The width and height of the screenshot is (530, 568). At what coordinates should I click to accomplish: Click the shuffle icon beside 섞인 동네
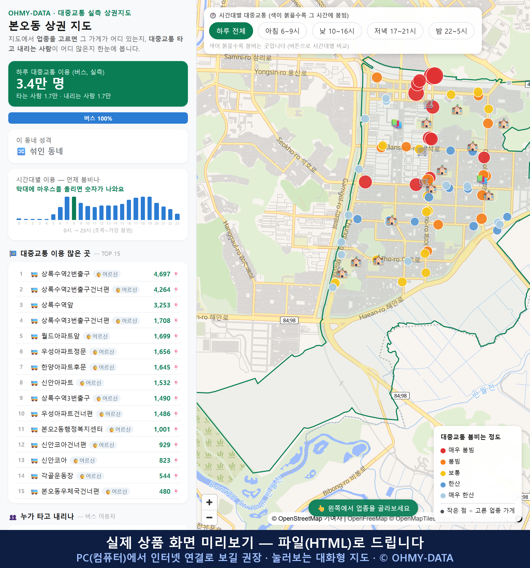pos(21,151)
